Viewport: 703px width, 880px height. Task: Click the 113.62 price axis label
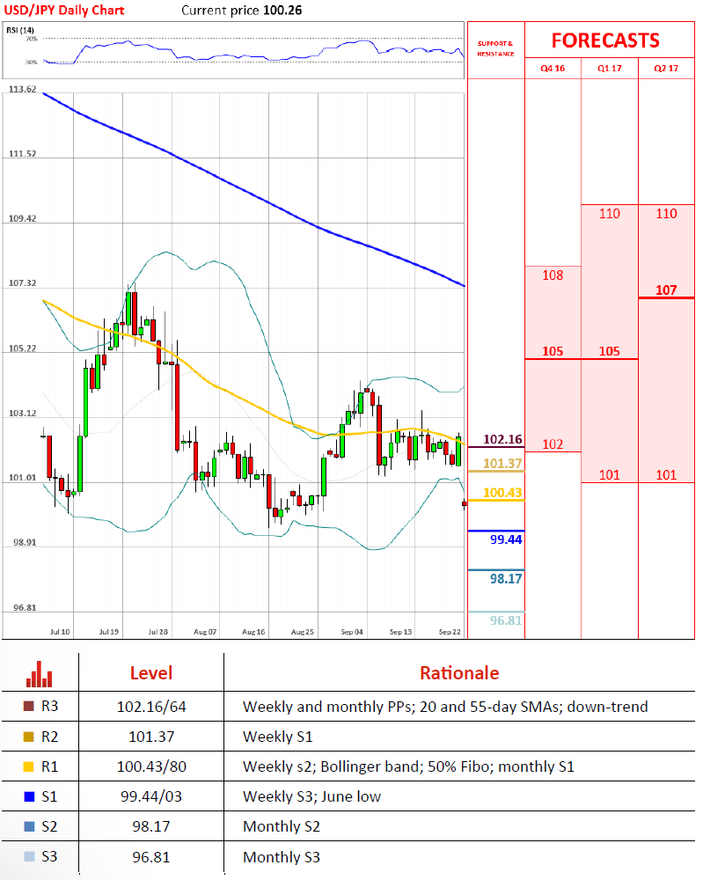coord(23,89)
